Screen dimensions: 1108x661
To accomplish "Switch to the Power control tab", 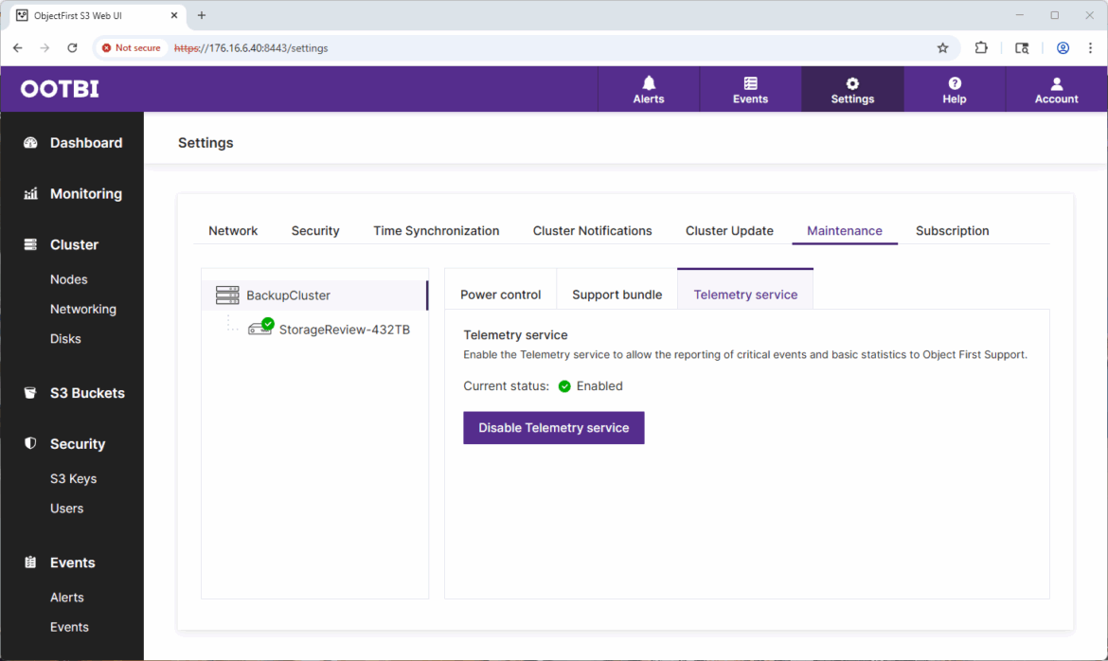I will (x=500, y=295).
